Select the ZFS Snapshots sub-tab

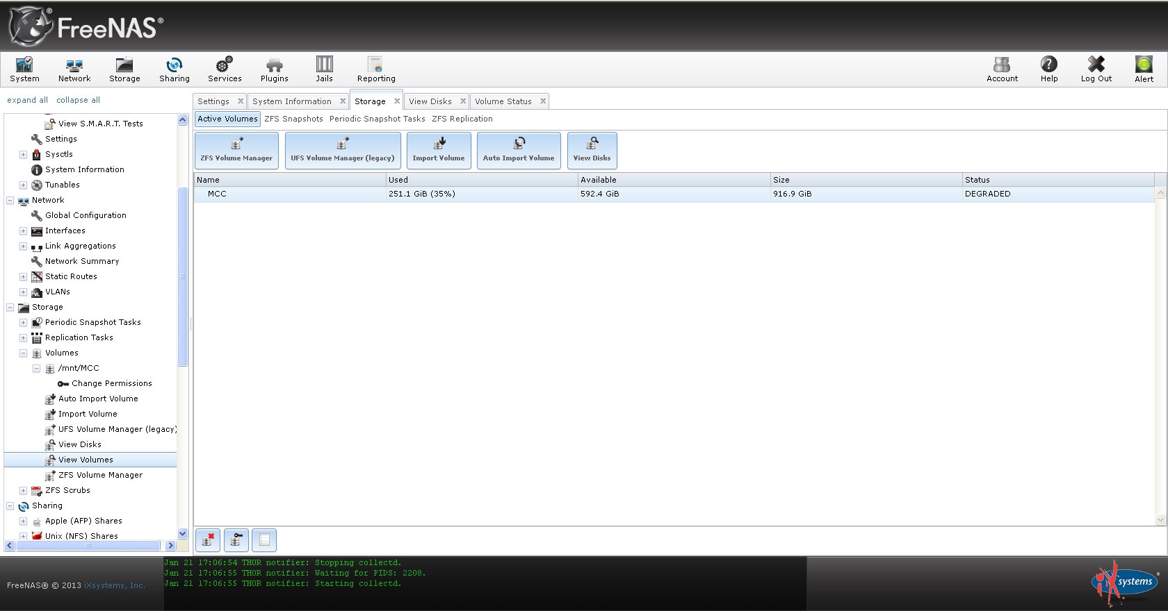click(294, 119)
